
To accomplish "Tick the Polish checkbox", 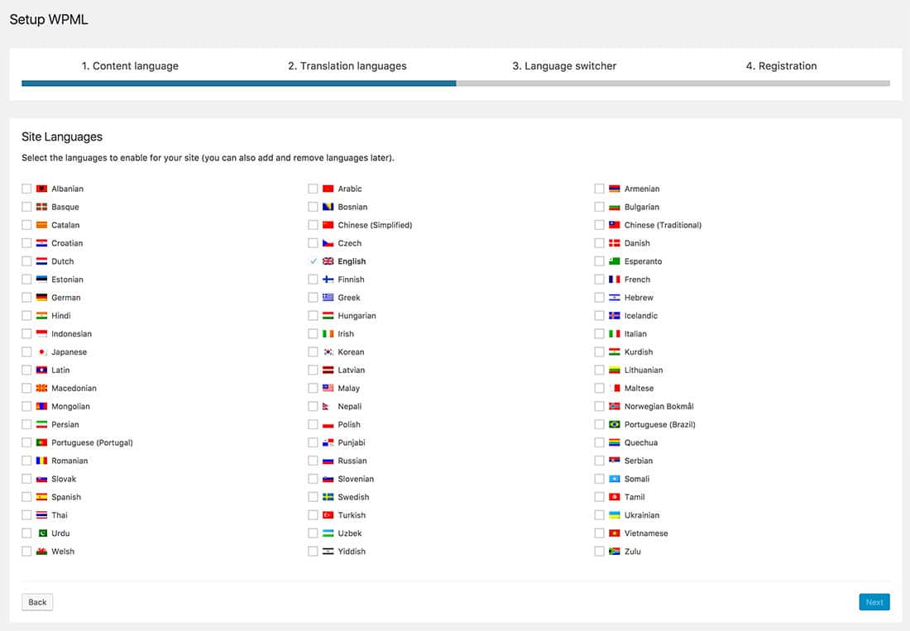I will pyautogui.click(x=313, y=424).
